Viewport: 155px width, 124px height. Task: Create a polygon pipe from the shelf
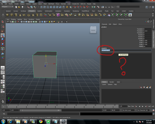click(x=37, y=15)
